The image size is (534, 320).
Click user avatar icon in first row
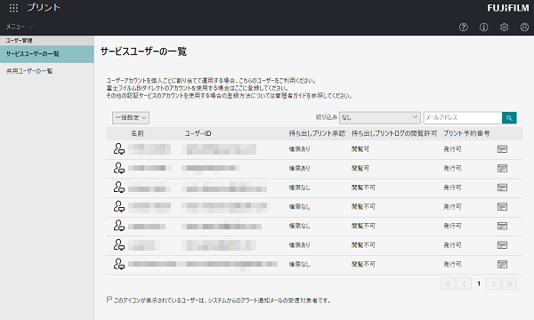(119, 149)
